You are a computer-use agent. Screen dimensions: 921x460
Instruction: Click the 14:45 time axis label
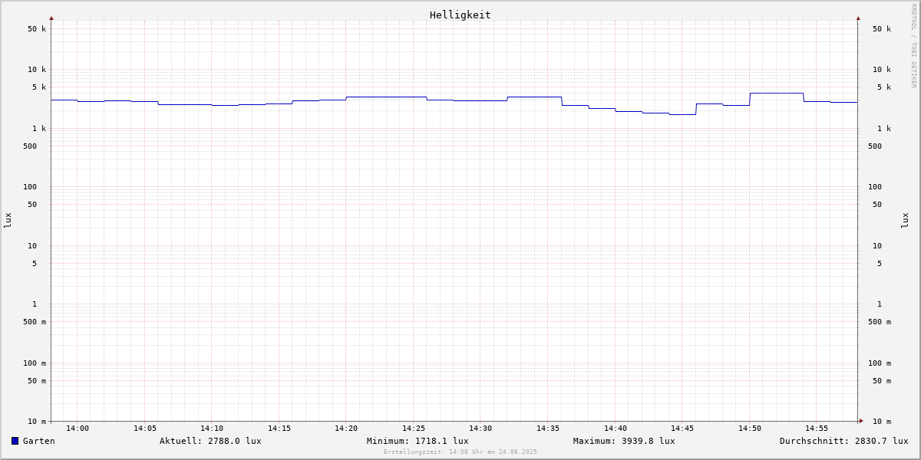click(682, 429)
